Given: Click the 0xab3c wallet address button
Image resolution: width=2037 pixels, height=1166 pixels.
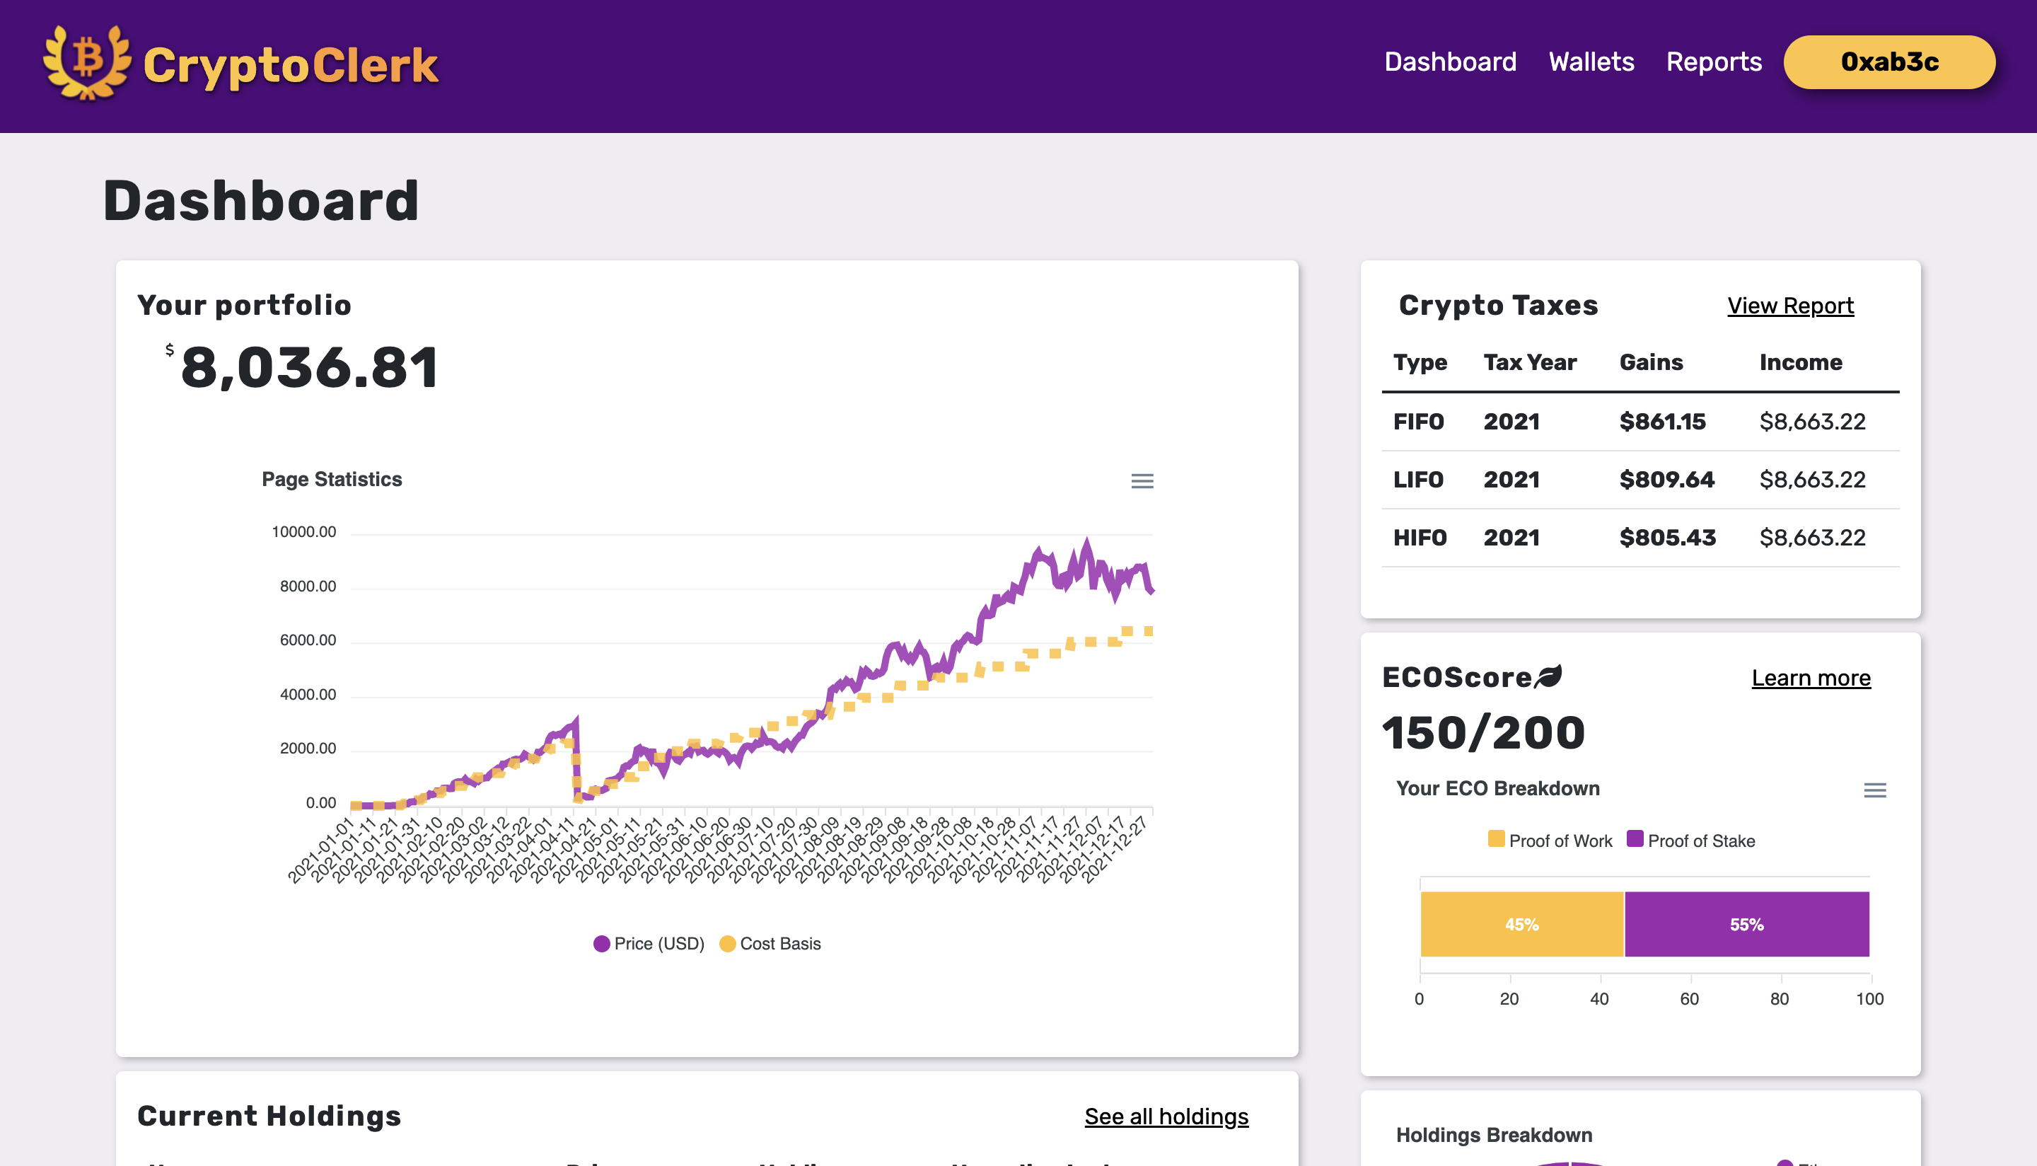Looking at the screenshot, I should pyautogui.click(x=1889, y=62).
